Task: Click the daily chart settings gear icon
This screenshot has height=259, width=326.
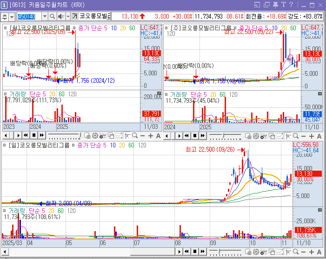Action: pyautogui.click(x=256, y=252)
